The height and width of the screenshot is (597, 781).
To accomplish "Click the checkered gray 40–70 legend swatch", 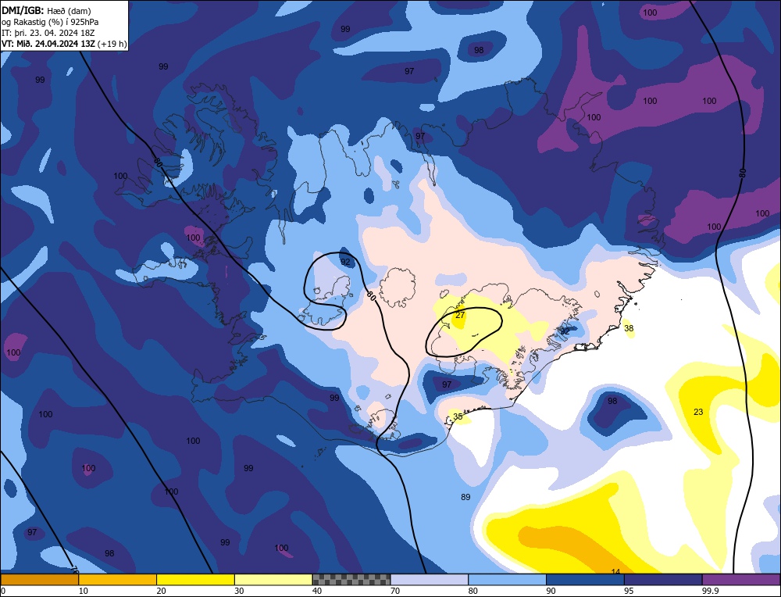I will click(x=351, y=580).
